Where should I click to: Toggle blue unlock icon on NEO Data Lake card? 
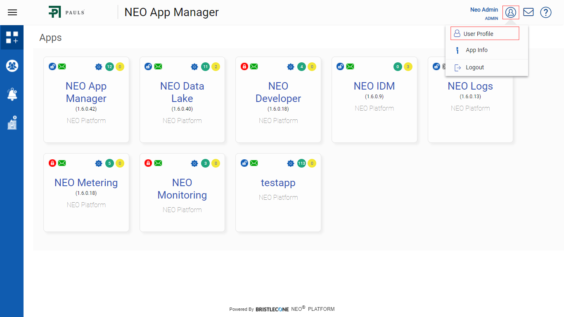pos(148,66)
